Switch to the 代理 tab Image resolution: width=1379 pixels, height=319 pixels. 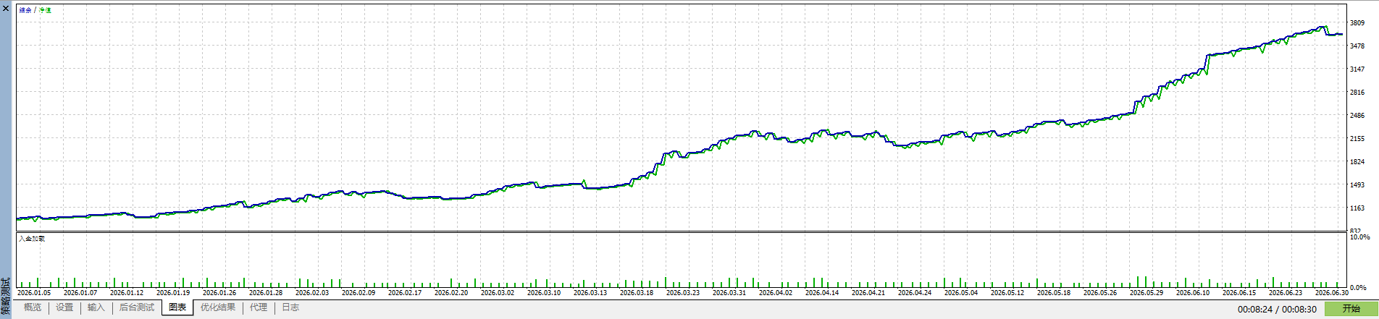click(x=259, y=307)
